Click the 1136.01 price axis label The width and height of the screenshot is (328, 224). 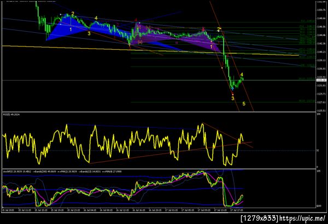pos(321,69)
